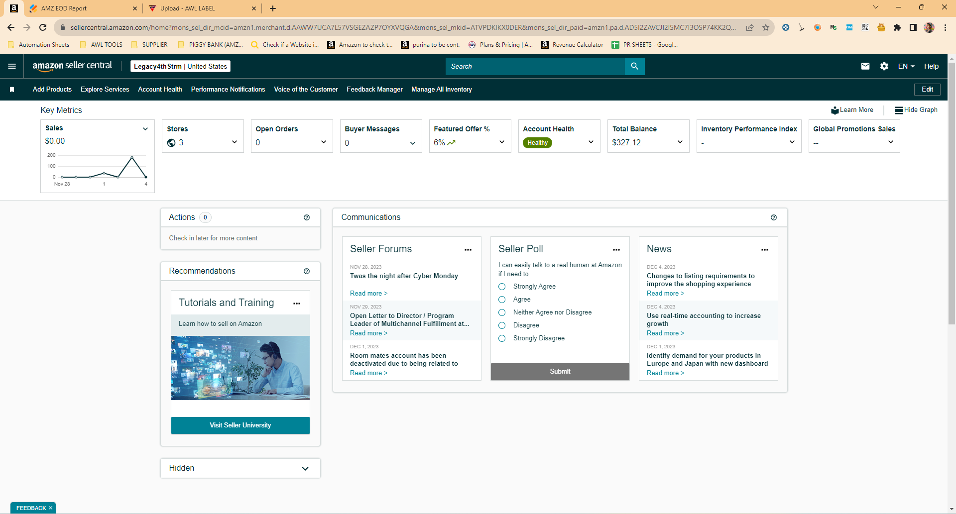Expand the Total Balance dropdown
956x514 pixels.
[680, 142]
